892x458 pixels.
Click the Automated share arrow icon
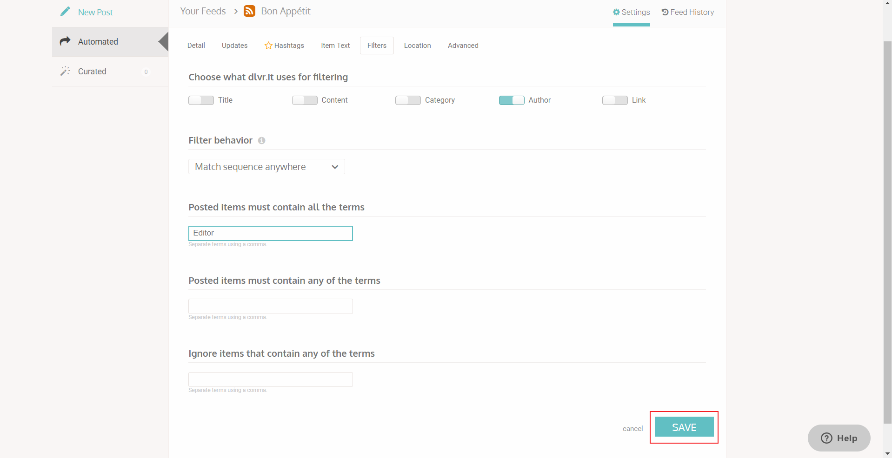pos(65,41)
